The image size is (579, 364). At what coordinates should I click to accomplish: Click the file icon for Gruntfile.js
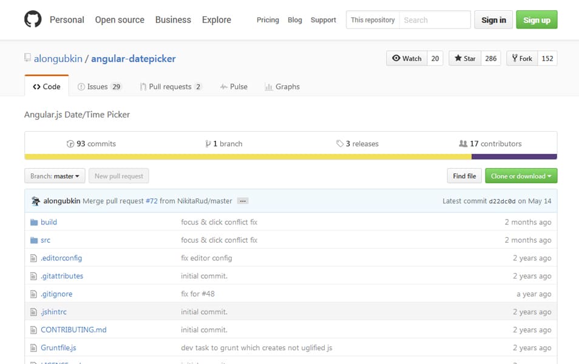pyautogui.click(x=33, y=348)
